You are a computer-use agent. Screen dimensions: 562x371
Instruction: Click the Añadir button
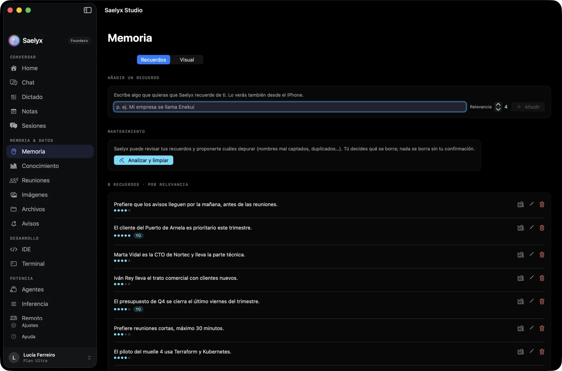click(x=528, y=107)
